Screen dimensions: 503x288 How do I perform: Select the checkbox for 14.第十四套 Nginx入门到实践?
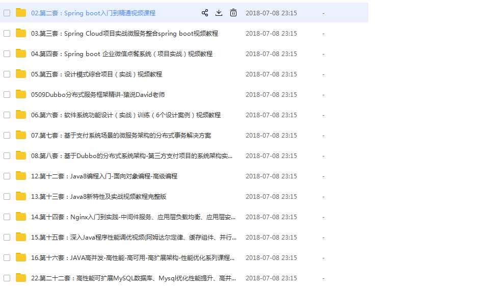[x=7, y=217]
